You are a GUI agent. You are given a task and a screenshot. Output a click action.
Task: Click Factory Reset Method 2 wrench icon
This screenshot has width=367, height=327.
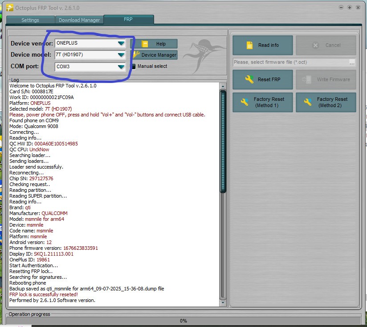(308, 102)
